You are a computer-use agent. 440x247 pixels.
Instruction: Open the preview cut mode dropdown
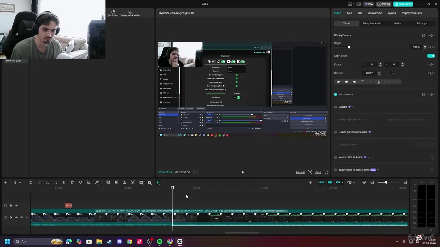354,183
